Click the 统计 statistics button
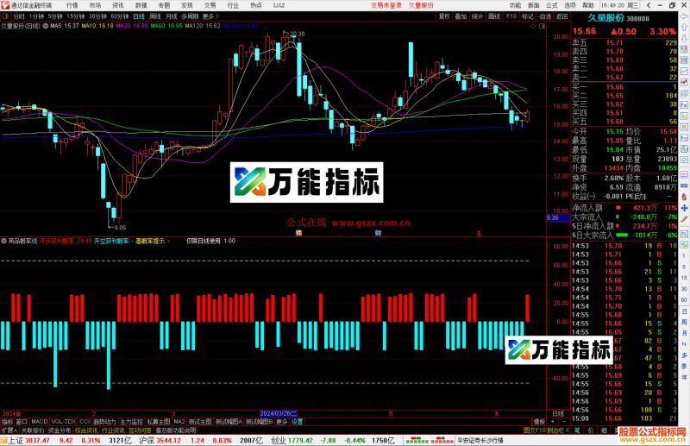This screenshot has width=690, height=446. 477,16
